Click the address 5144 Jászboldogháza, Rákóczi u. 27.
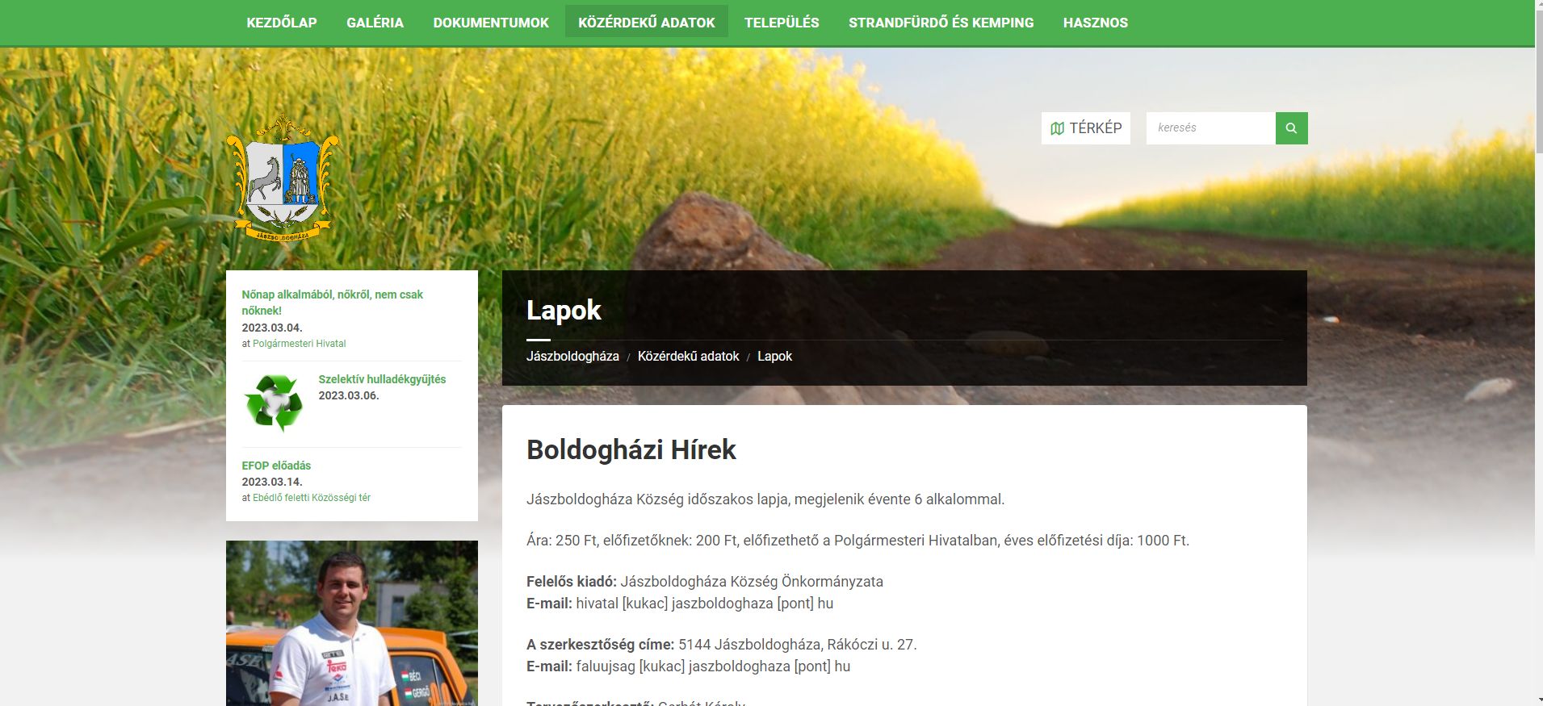Viewport: 1543px width, 706px height. [798, 645]
